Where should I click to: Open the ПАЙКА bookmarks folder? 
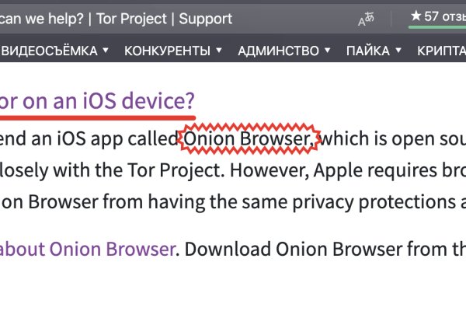367,51
